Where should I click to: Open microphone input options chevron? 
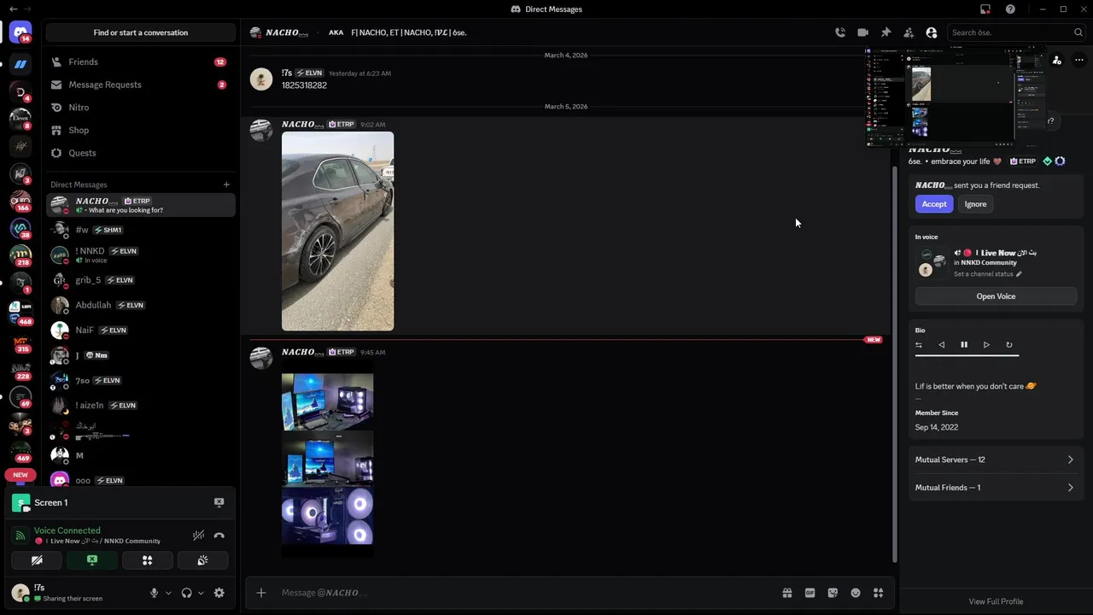point(168,593)
